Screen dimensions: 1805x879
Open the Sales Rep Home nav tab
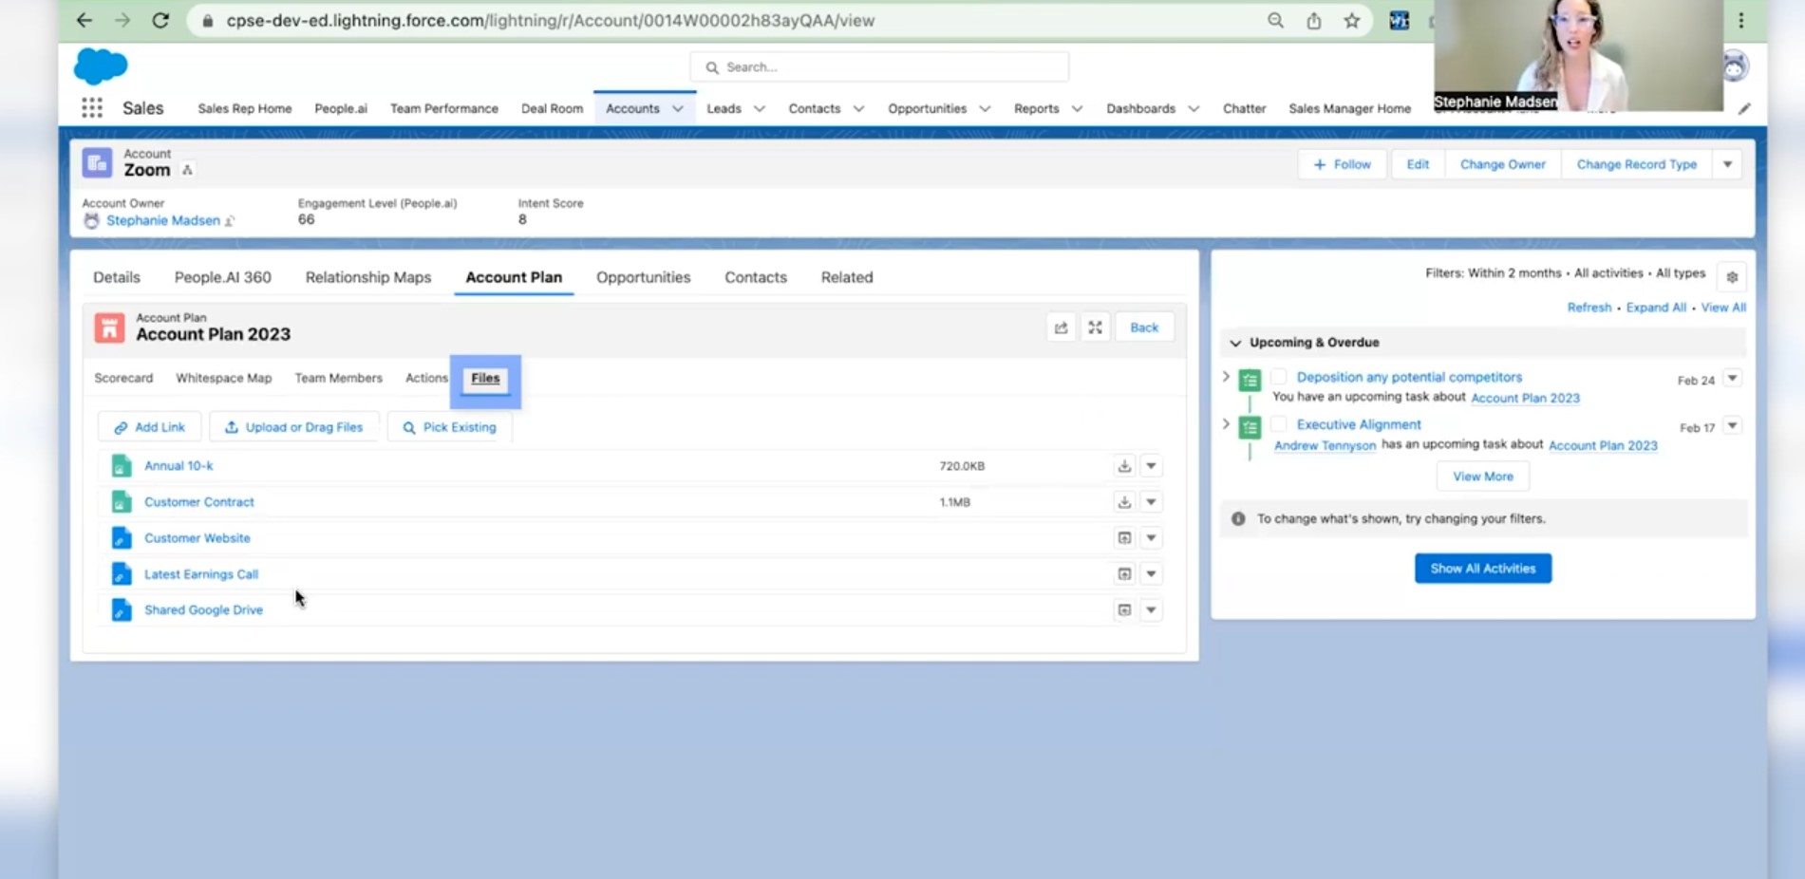pyautogui.click(x=245, y=109)
